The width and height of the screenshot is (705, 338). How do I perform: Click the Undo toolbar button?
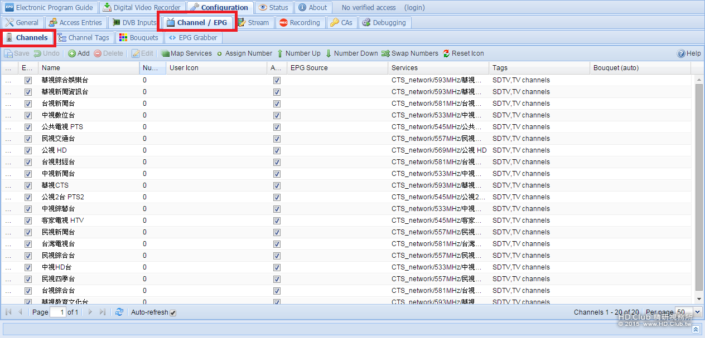[x=47, y=53]
